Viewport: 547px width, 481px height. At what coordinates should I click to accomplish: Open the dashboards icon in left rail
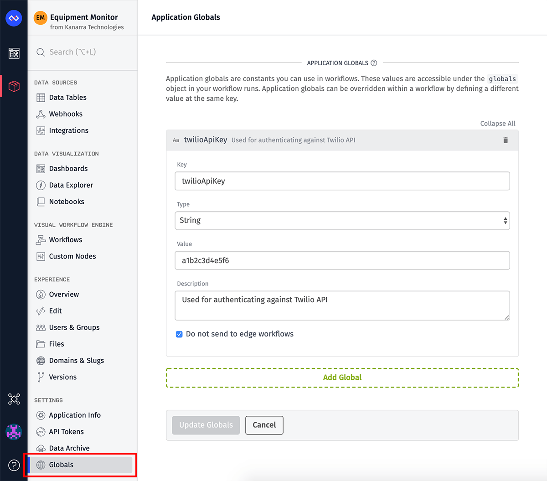coord(14,53)
